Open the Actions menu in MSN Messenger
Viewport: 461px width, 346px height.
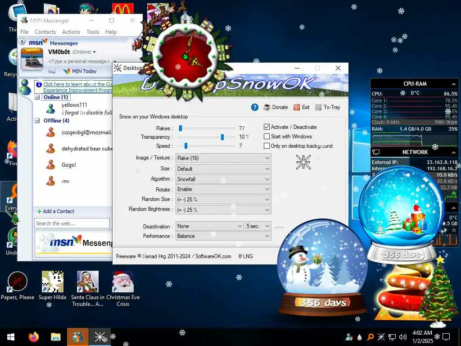tap(71, 32)
